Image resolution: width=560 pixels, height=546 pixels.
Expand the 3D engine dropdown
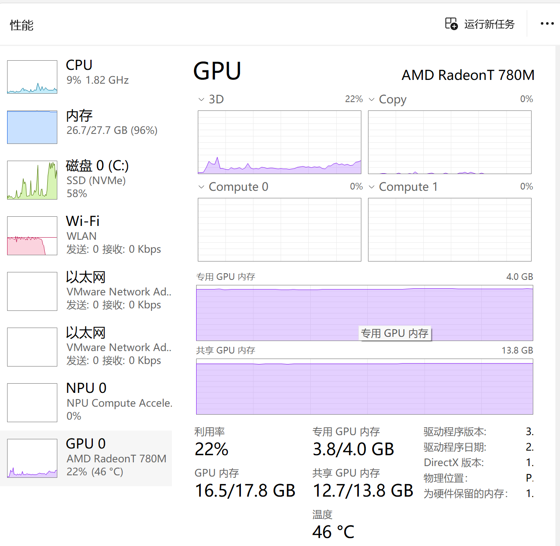click(x=202, y=99)
